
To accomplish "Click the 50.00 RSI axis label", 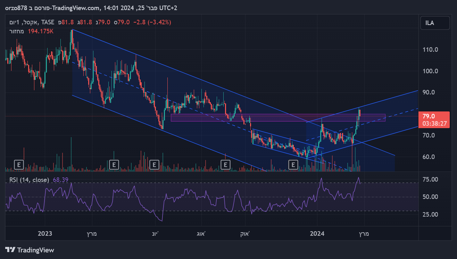I will point(431,197).
